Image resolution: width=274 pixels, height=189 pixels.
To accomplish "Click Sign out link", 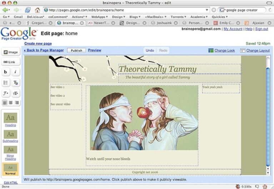I will [261, 29].
